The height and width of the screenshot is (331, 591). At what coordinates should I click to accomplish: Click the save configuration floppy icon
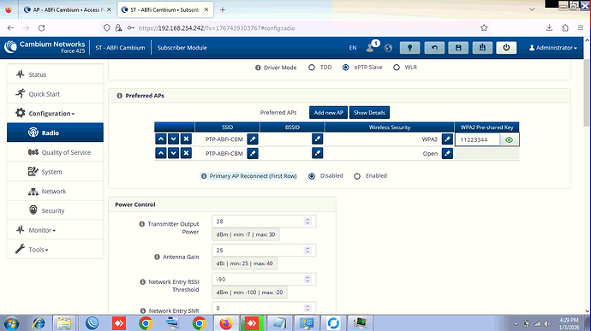458,47
